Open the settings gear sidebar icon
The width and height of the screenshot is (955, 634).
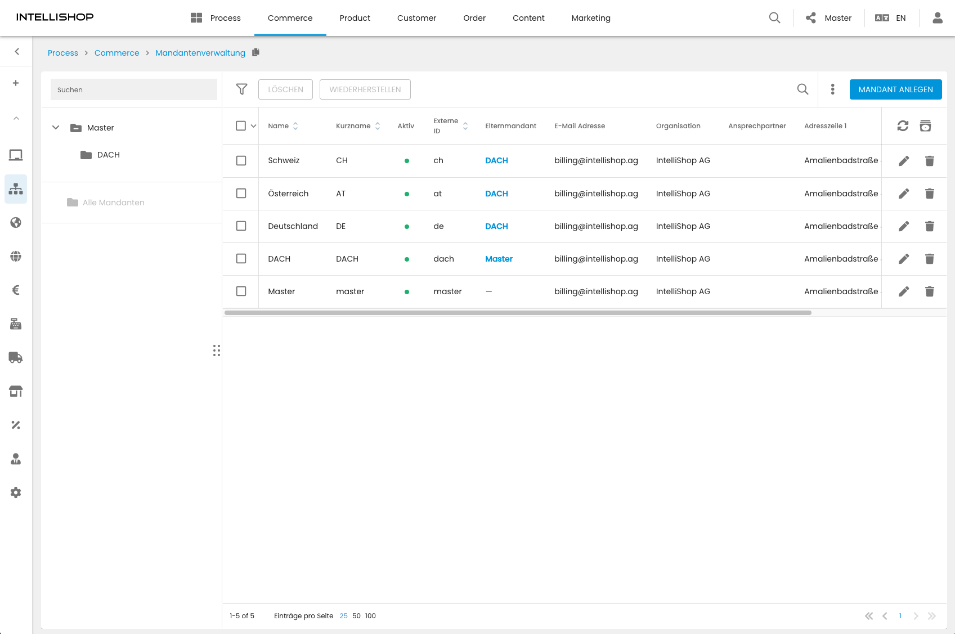pyautogui.click(x=16, y=493)
